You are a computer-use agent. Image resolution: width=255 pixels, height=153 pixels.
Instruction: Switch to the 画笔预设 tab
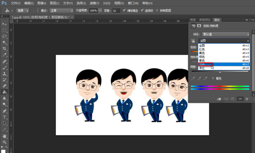(x=204, y=20)
